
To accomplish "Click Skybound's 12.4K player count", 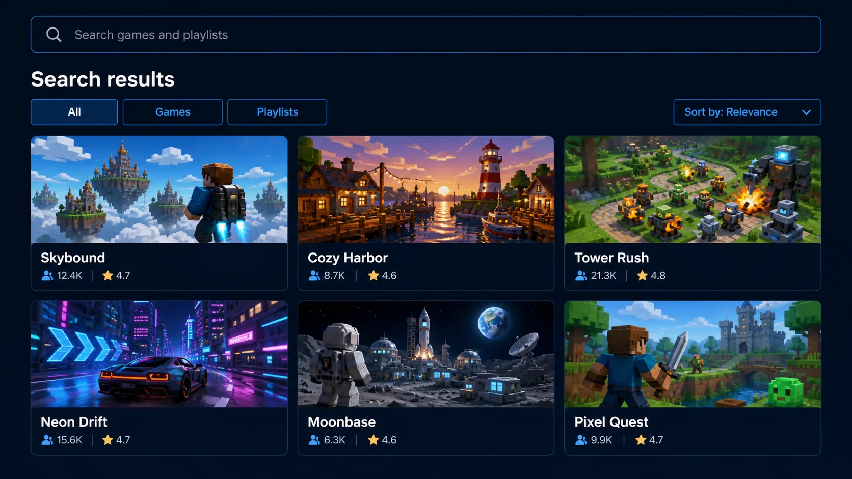I will 69,276.
